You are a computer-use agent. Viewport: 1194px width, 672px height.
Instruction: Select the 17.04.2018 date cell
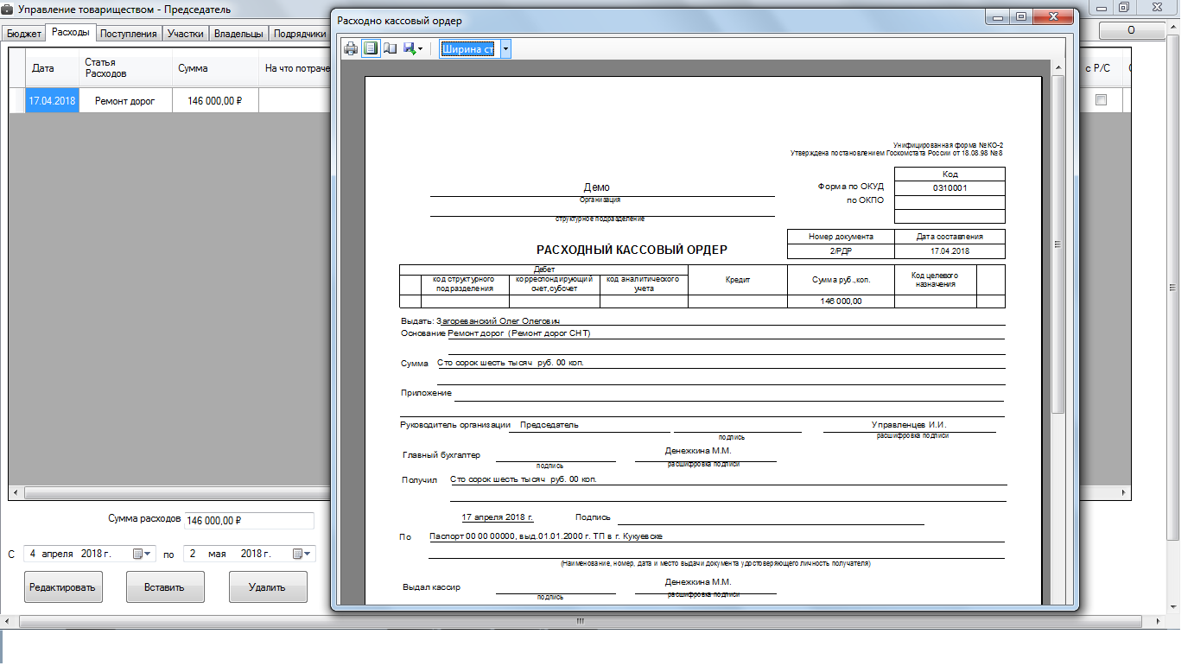52,101
